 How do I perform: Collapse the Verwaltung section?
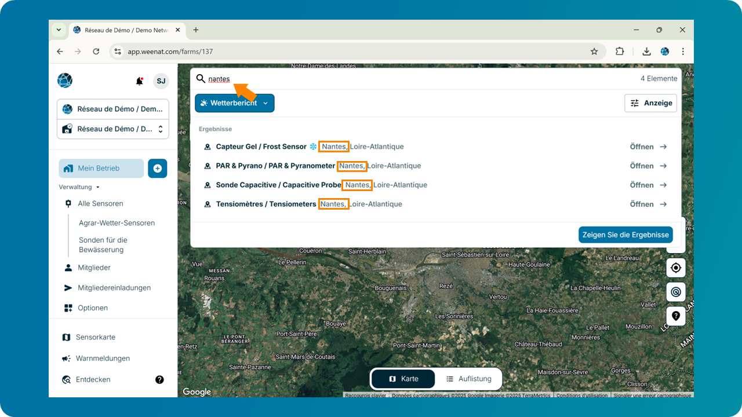79,187
